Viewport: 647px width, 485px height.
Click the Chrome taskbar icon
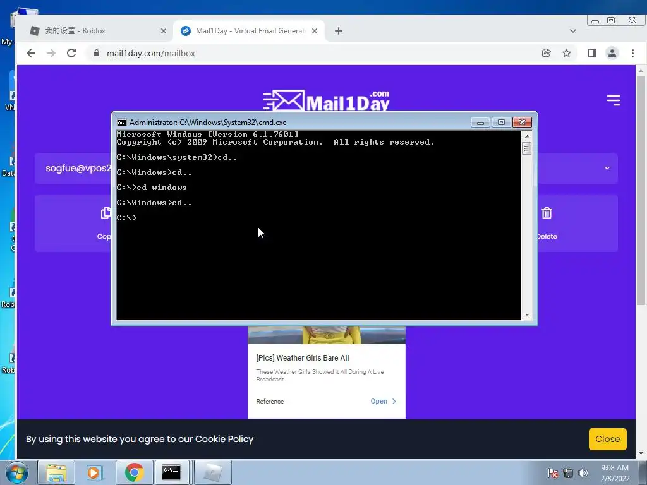coord(134,472)
